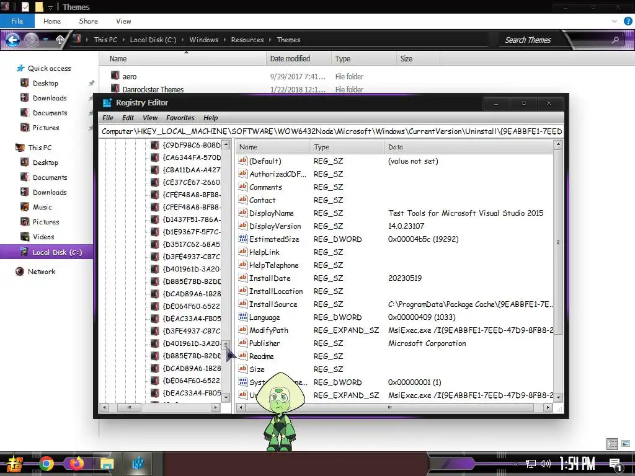Expand the chevron after Windows breadcrumb
This screenshot has height=476, width=635.
point(224,40)
